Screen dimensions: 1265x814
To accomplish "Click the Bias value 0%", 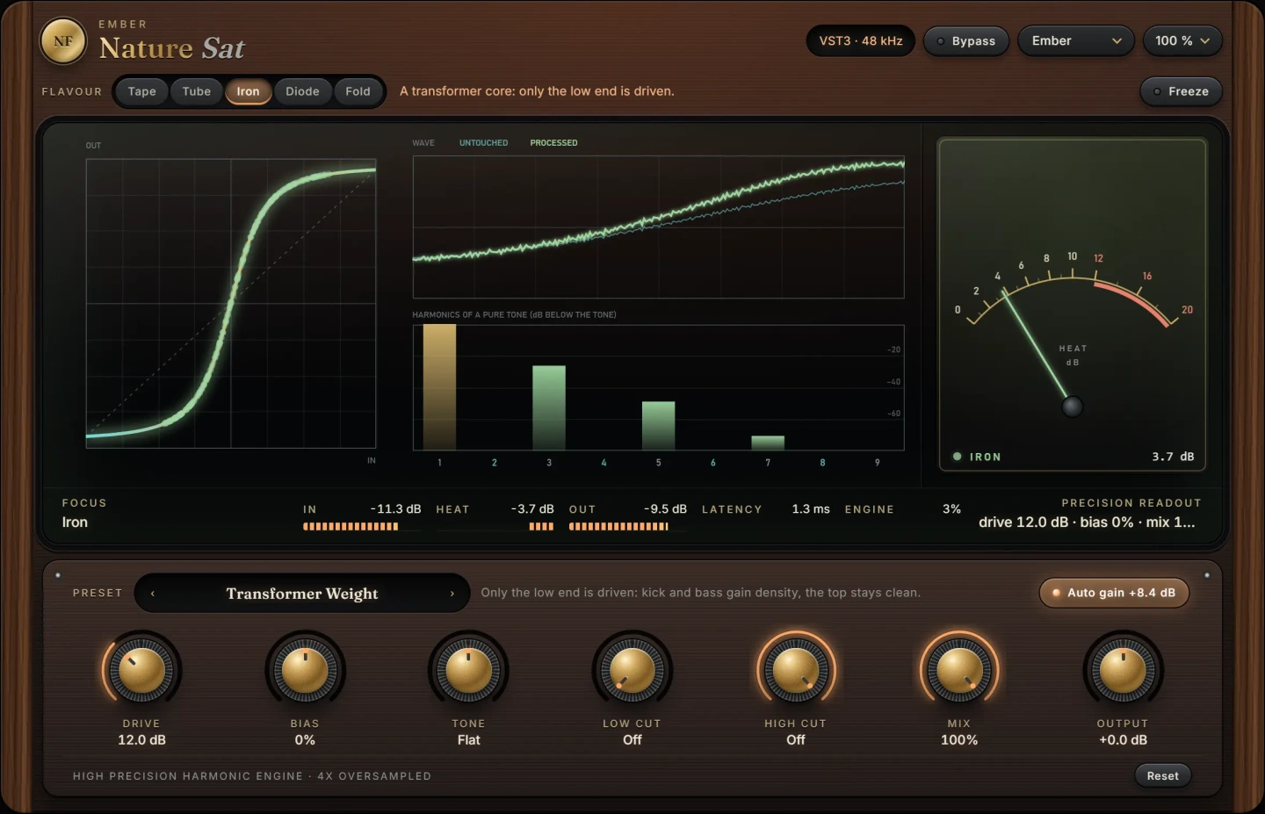I will (x=305, y=740).
